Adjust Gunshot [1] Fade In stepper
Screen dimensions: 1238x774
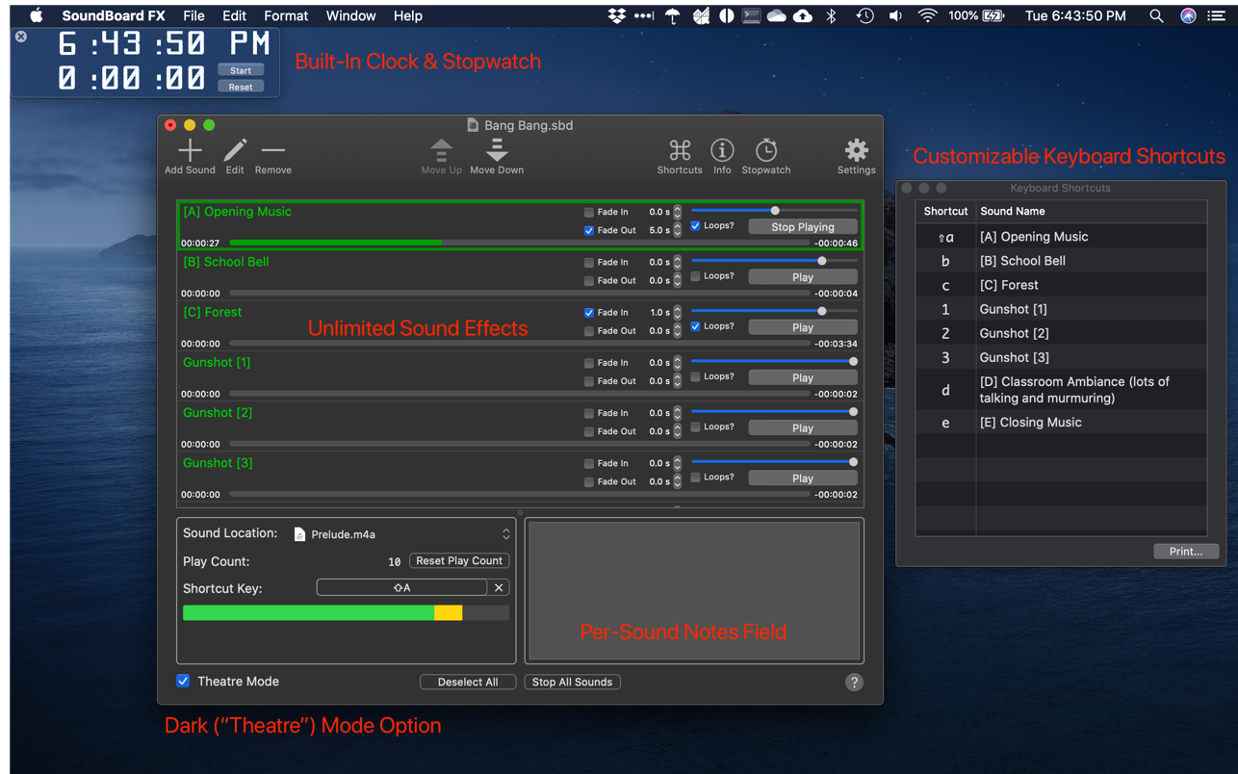[x=678, y=362]
